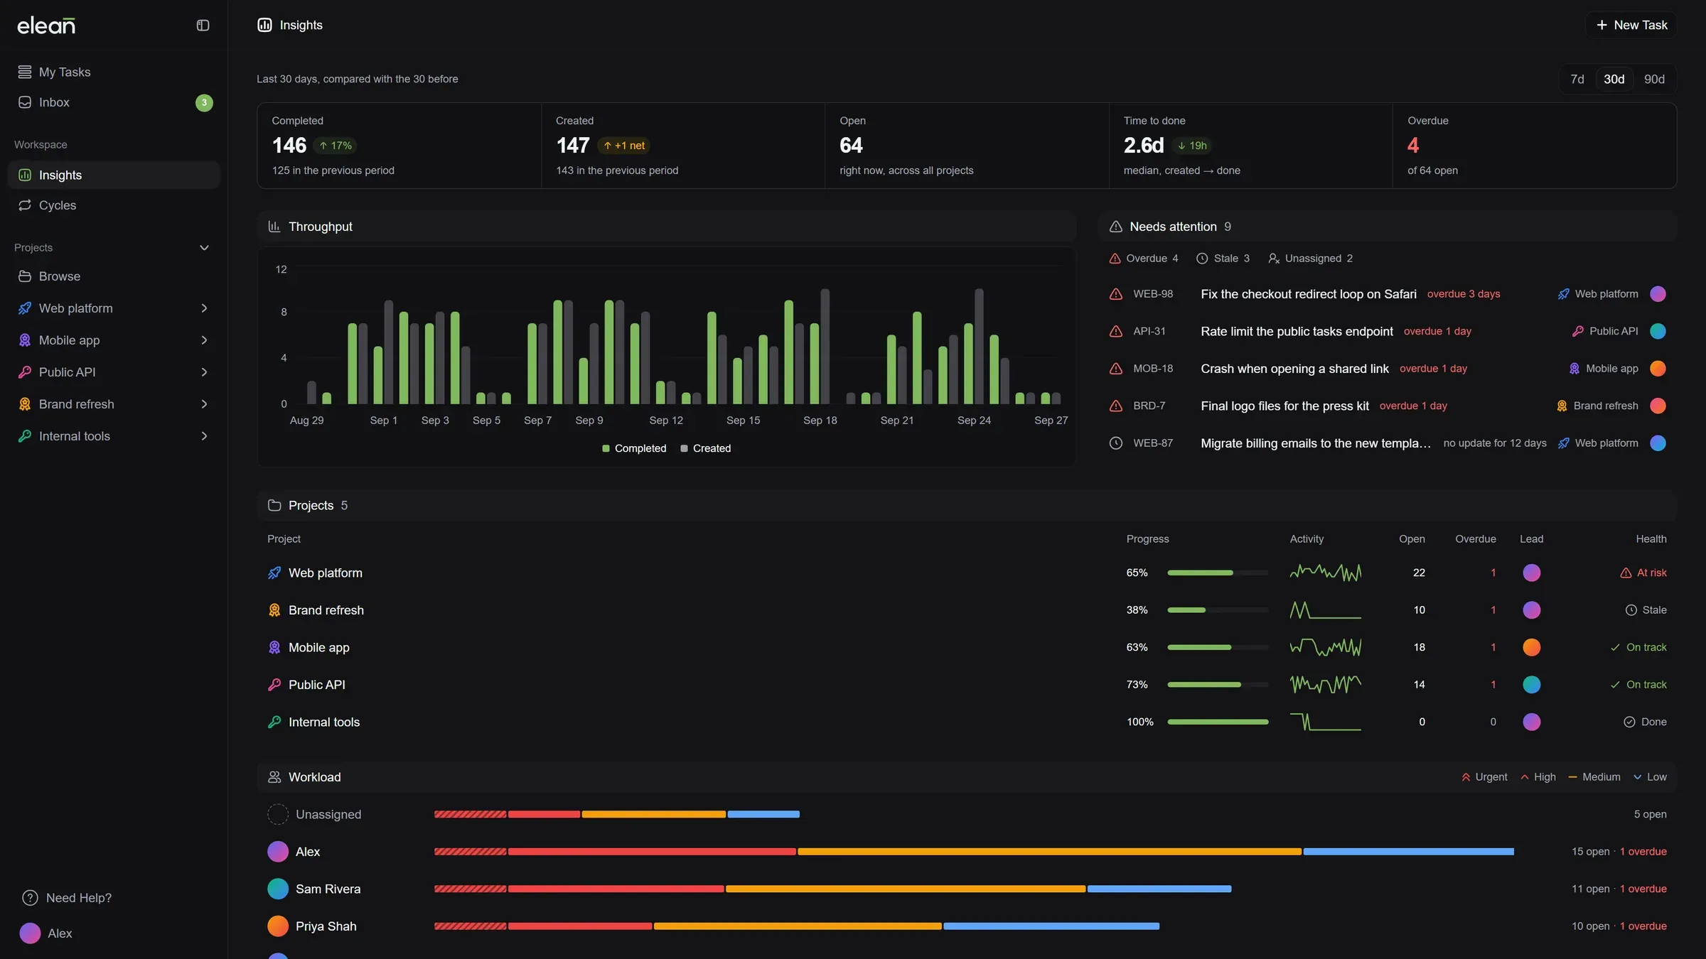Open Cycles in the sidebar

(114, 205)
